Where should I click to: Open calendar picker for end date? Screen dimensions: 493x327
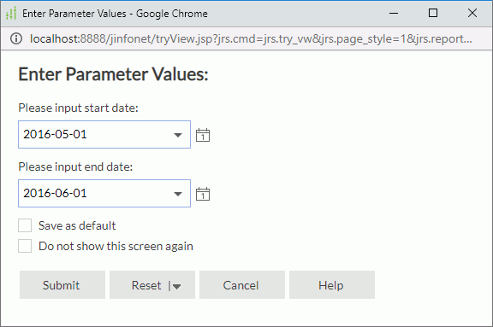203,194
